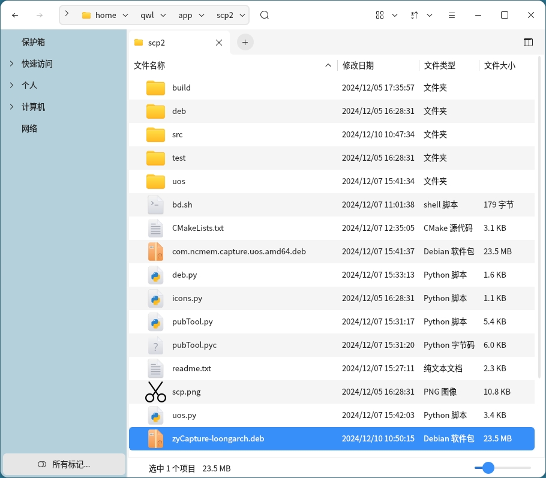Select the scp.png scissors thumbnail
This screenshot has width=546, height=478.
click(x=155, y=392)
